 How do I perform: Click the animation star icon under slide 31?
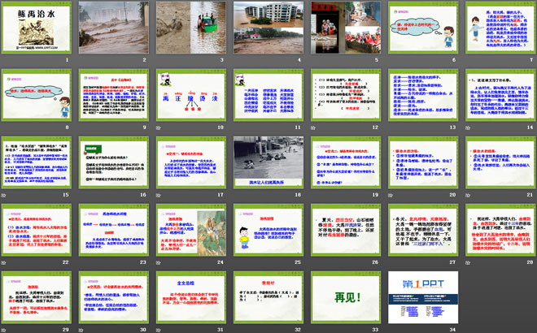pos(158,330)
